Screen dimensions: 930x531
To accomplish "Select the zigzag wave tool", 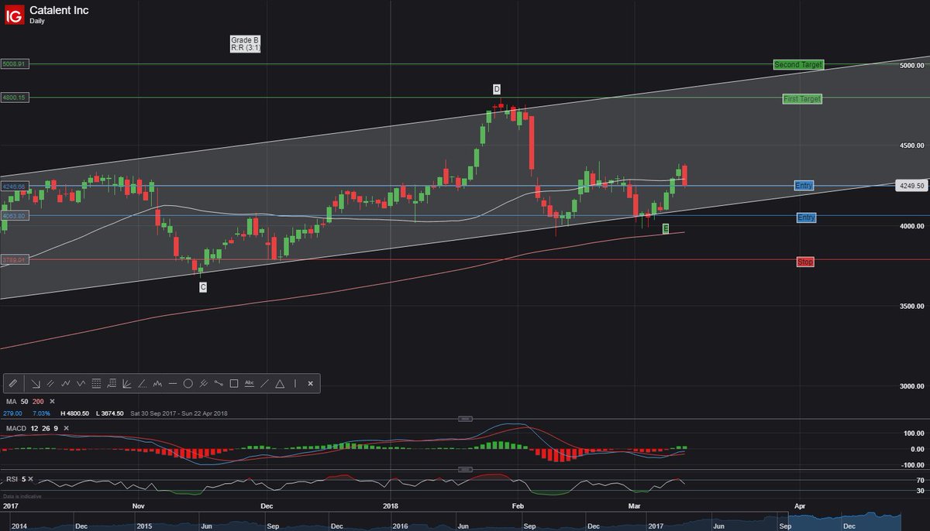I will [x=66, y=383].
